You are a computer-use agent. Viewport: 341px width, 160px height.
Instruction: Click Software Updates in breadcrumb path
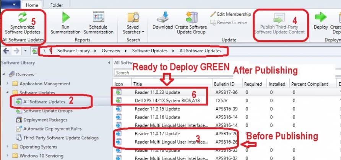tap(150, 51)
